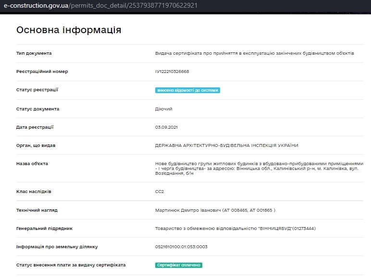
Task: Click the 'Тип документа' label
Action: (x=34, y=53)
